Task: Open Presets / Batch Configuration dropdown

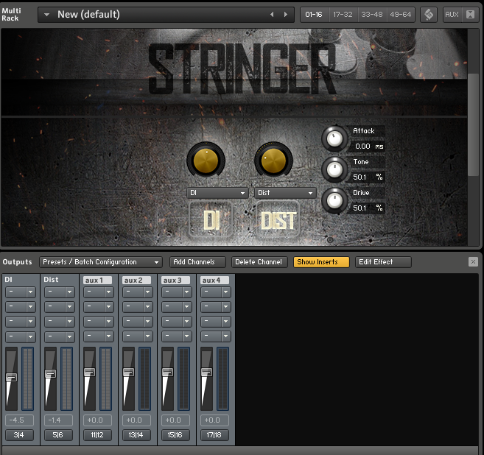Action: pyautogui.click(x=101, y=262)
